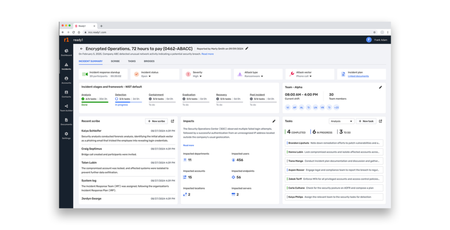450x230 pixels.
Task: Click Read more in Impacts panel
Action: 189,145
